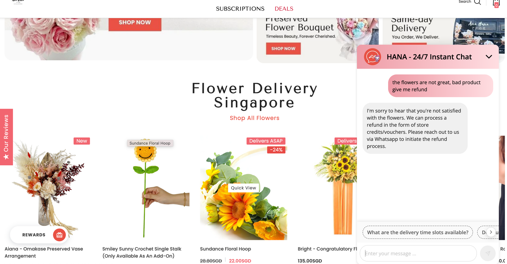
Task: Click the HANA chat messenger avatar icon
Action: pos(372,57)
